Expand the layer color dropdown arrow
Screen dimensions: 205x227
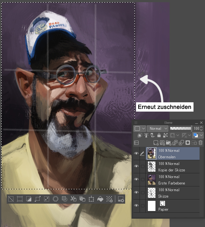tap(201, 136)
